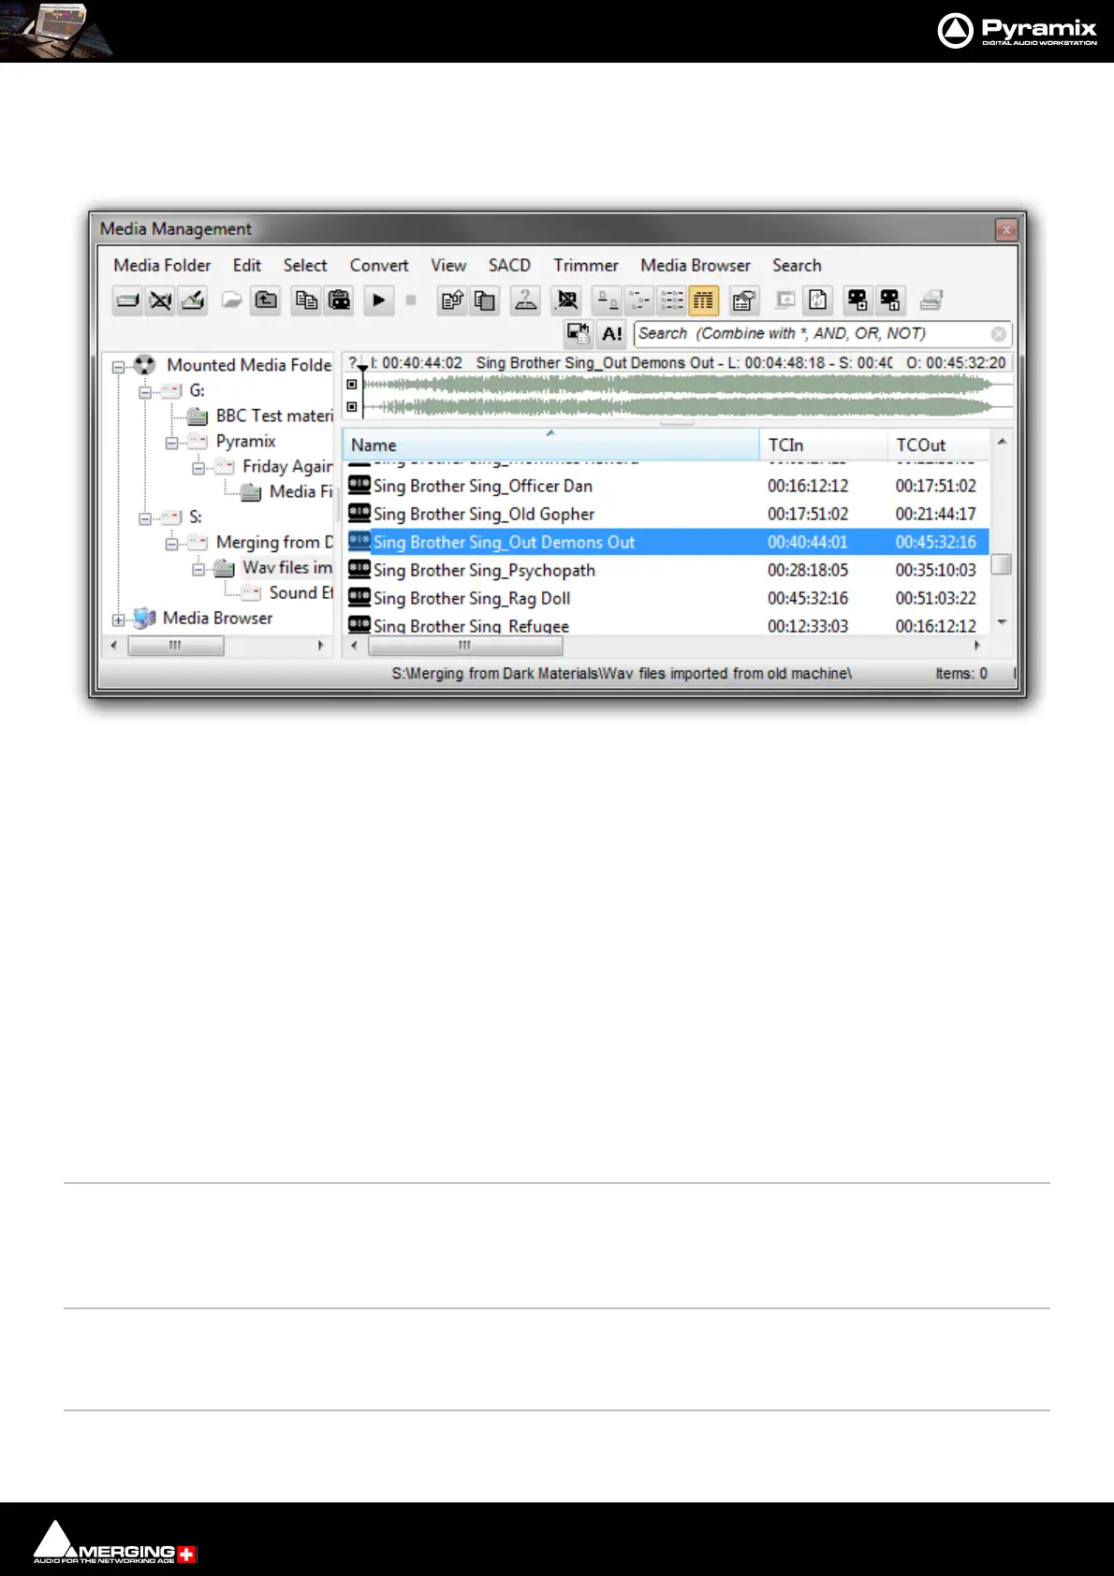This screenshot has height=1576, width=1114.
Task: Open the Media Browser menu
Action: pyautogui.click(x=696, y=266)
